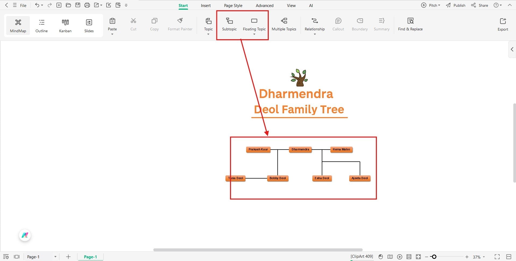Start the presentation play icon in status bar

[x=400, y=257]
